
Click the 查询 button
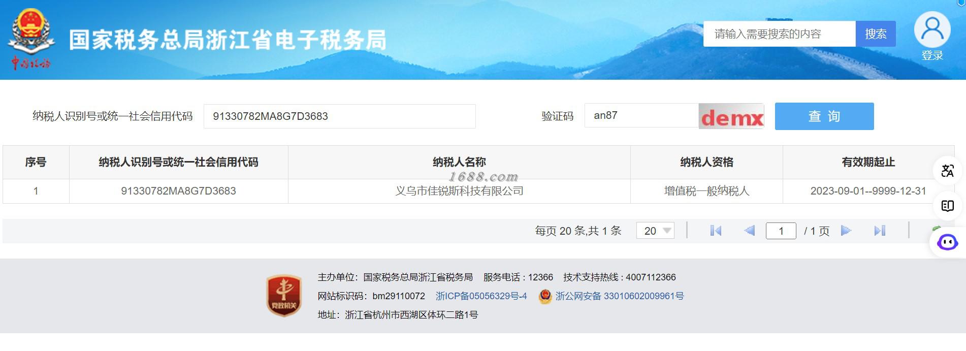pyautogui.click(x=824, y=116)
